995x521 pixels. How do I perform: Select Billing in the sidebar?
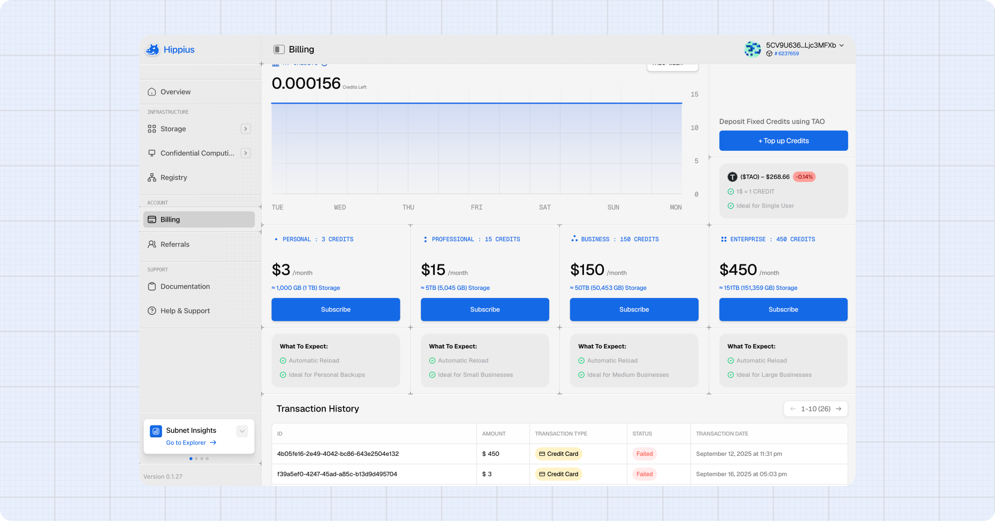point(199,220)
